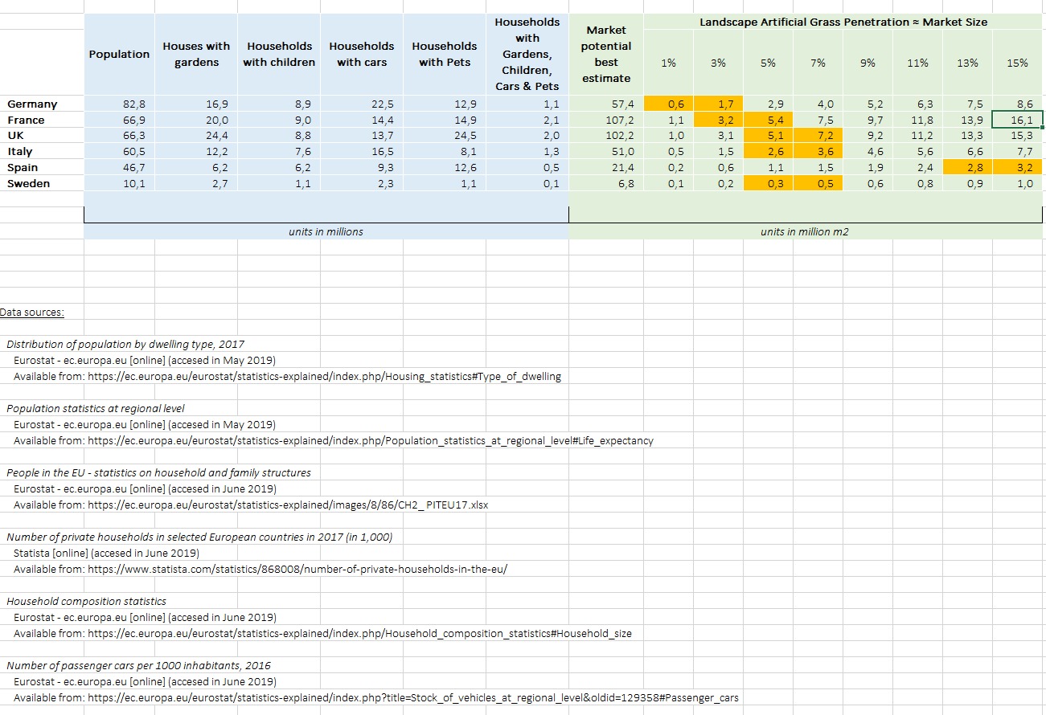
Task: Select the orange Sweden 7% cell 0,5
Action: point(818,183)
